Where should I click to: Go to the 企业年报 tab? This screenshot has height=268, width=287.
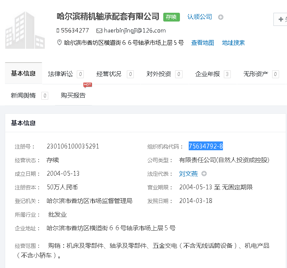(x=208, y=74)
